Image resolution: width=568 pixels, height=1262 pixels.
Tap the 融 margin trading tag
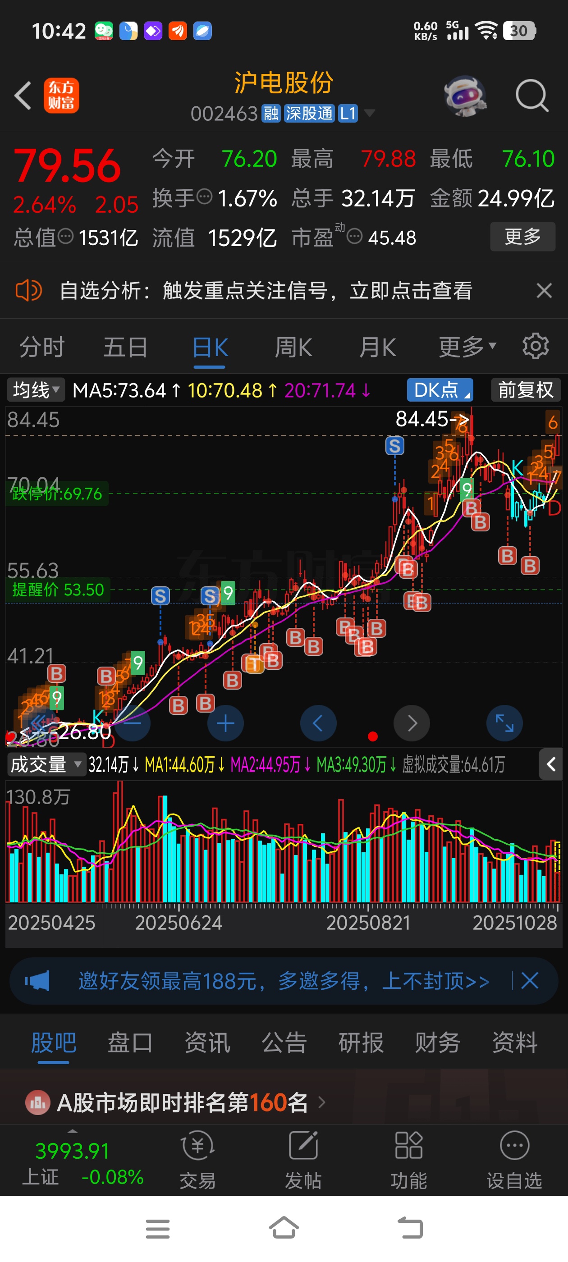270,113
